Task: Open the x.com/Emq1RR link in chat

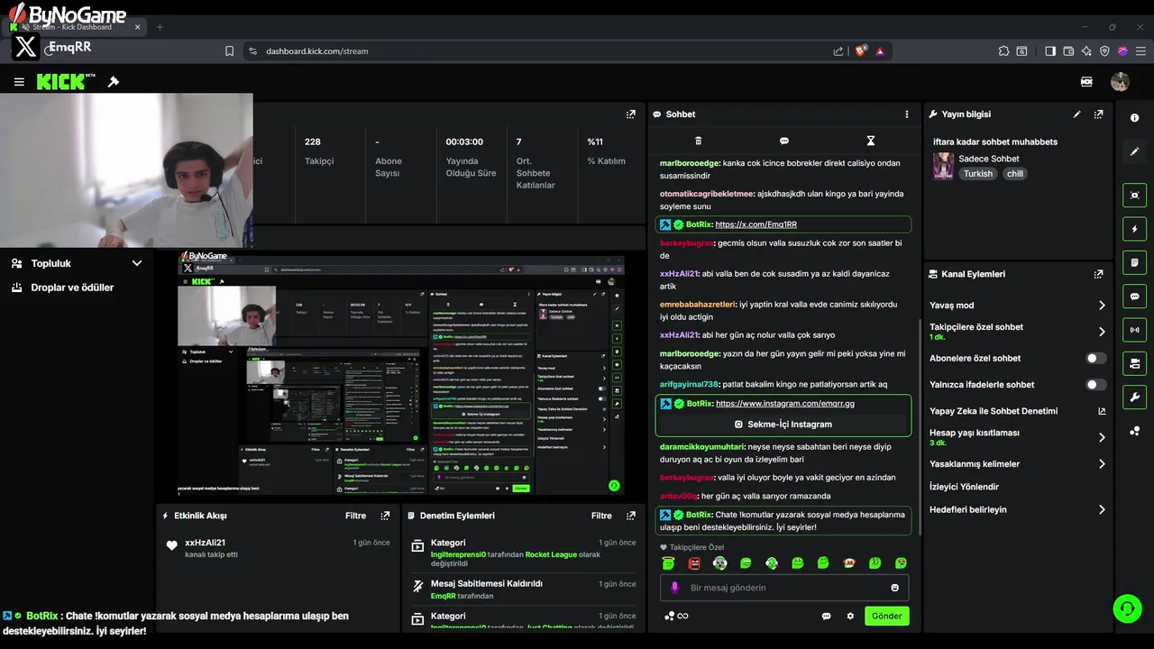Action: pos(756,224)
